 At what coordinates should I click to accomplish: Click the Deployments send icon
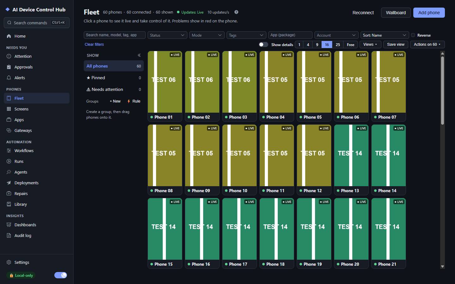pyautogui.click(x=9, y=183)
